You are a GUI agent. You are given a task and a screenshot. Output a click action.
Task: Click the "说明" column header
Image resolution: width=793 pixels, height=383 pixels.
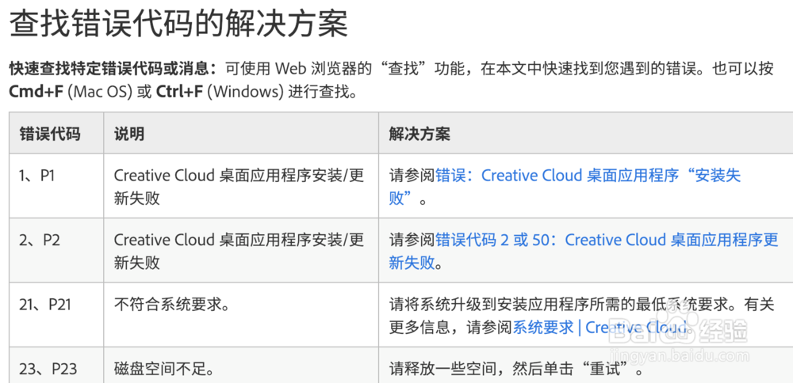(x=129, y=134)
